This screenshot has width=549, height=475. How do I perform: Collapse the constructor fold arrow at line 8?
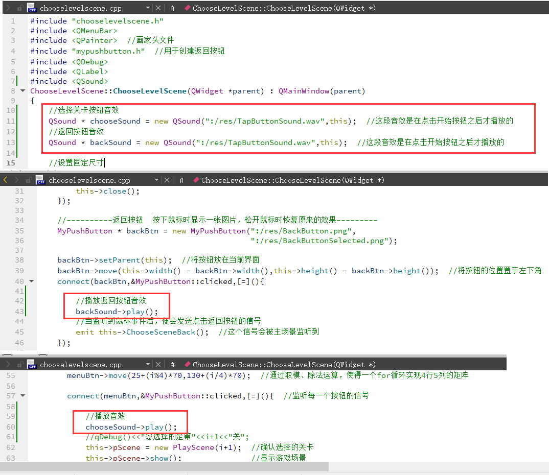tap(23, 91)
